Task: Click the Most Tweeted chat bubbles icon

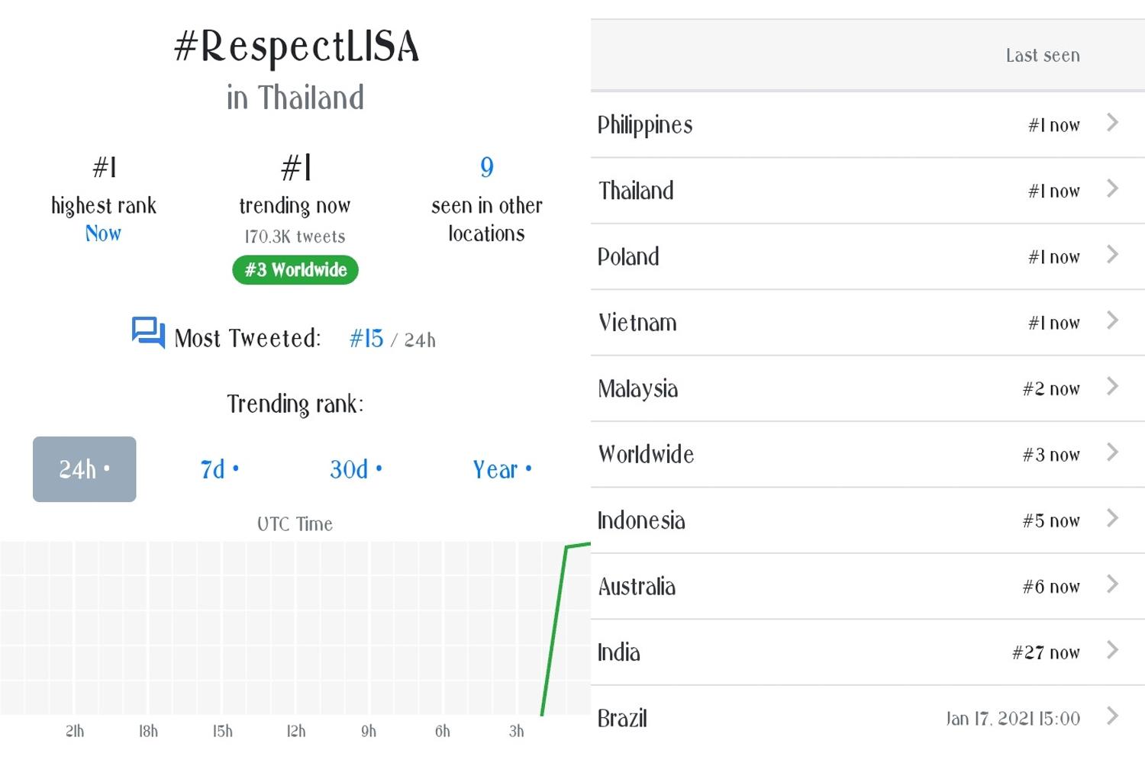Action: click(x=148, y=333)
